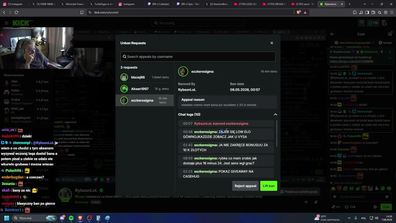Image resolution: width=396 pixels, height=223 pixels.
Task: Bookmark this page
Action: click(x=82, y=12)
